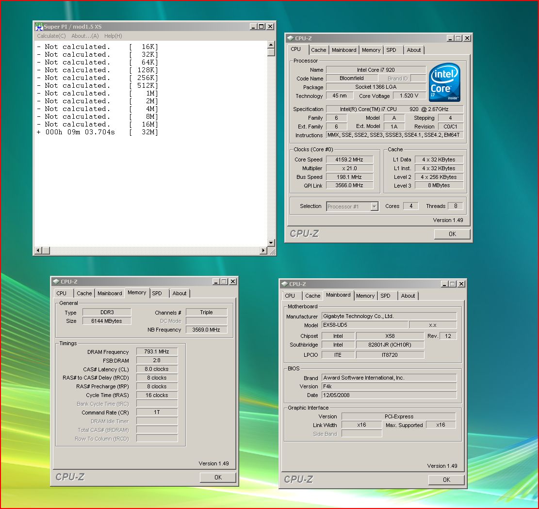Click the Intel Core i7 logo
This screenshot has width=539, height=509.
(x=444, y=82)
